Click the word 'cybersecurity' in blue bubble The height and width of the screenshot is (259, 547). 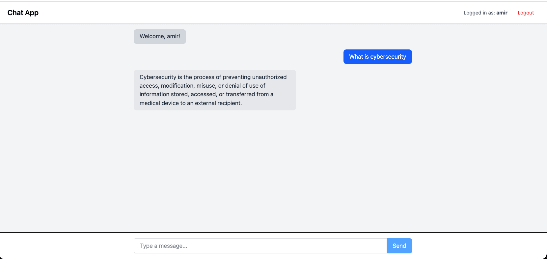388,57
